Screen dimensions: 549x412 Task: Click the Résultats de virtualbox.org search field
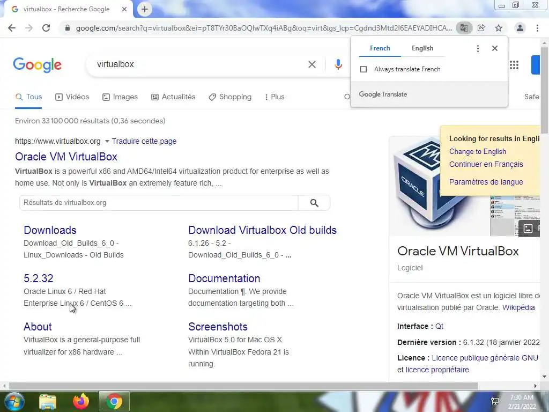(159, 203)
